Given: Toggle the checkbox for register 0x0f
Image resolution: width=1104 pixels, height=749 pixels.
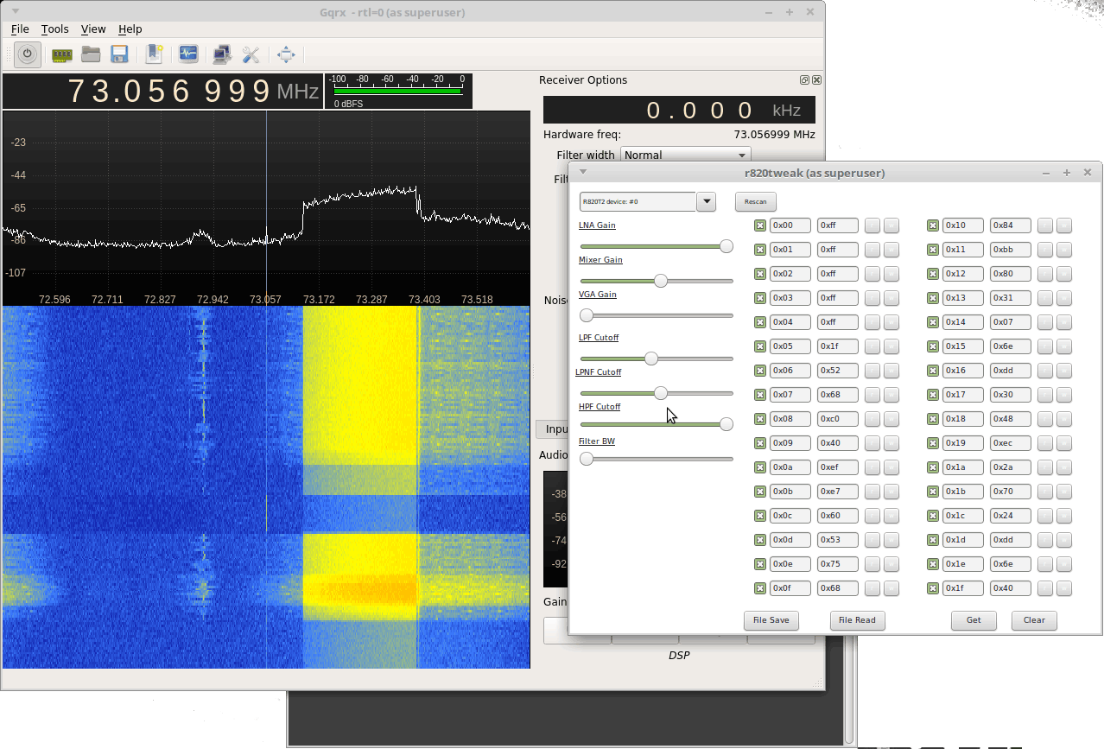Looking at the screenshot, I should [760, 588].
